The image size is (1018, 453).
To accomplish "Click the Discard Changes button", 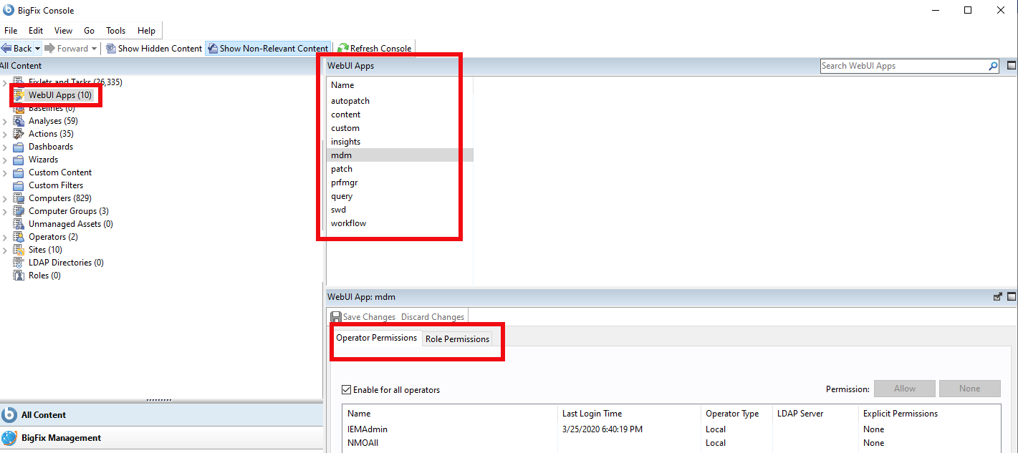I will tap(432, 316).
